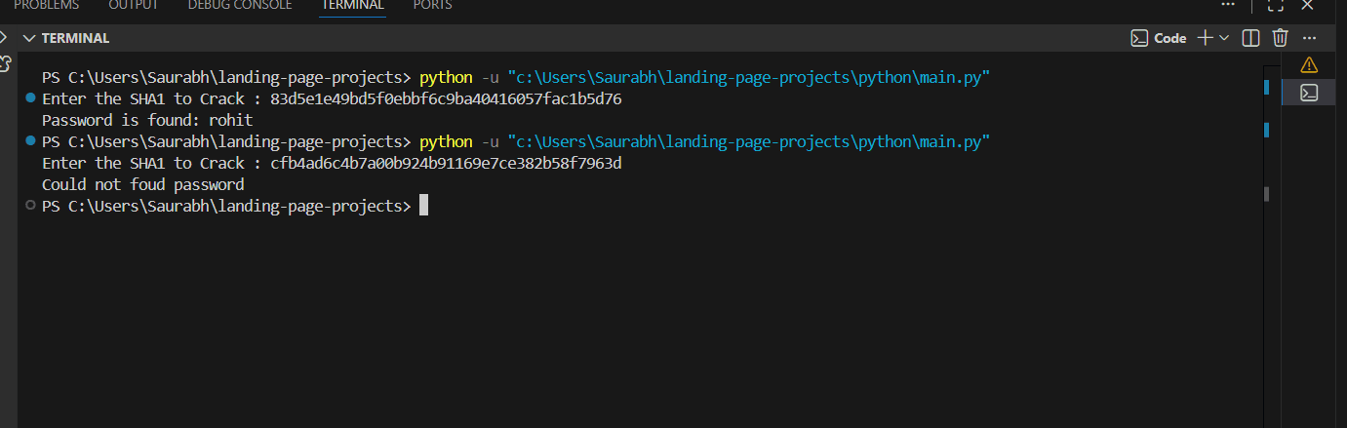The image size is (1347, 428).
Task: Click main.py path in first python command
Action: [x=749, y=77]
